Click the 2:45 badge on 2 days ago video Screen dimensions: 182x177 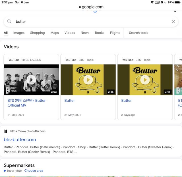pyautogui.click(x=167, y=92)
